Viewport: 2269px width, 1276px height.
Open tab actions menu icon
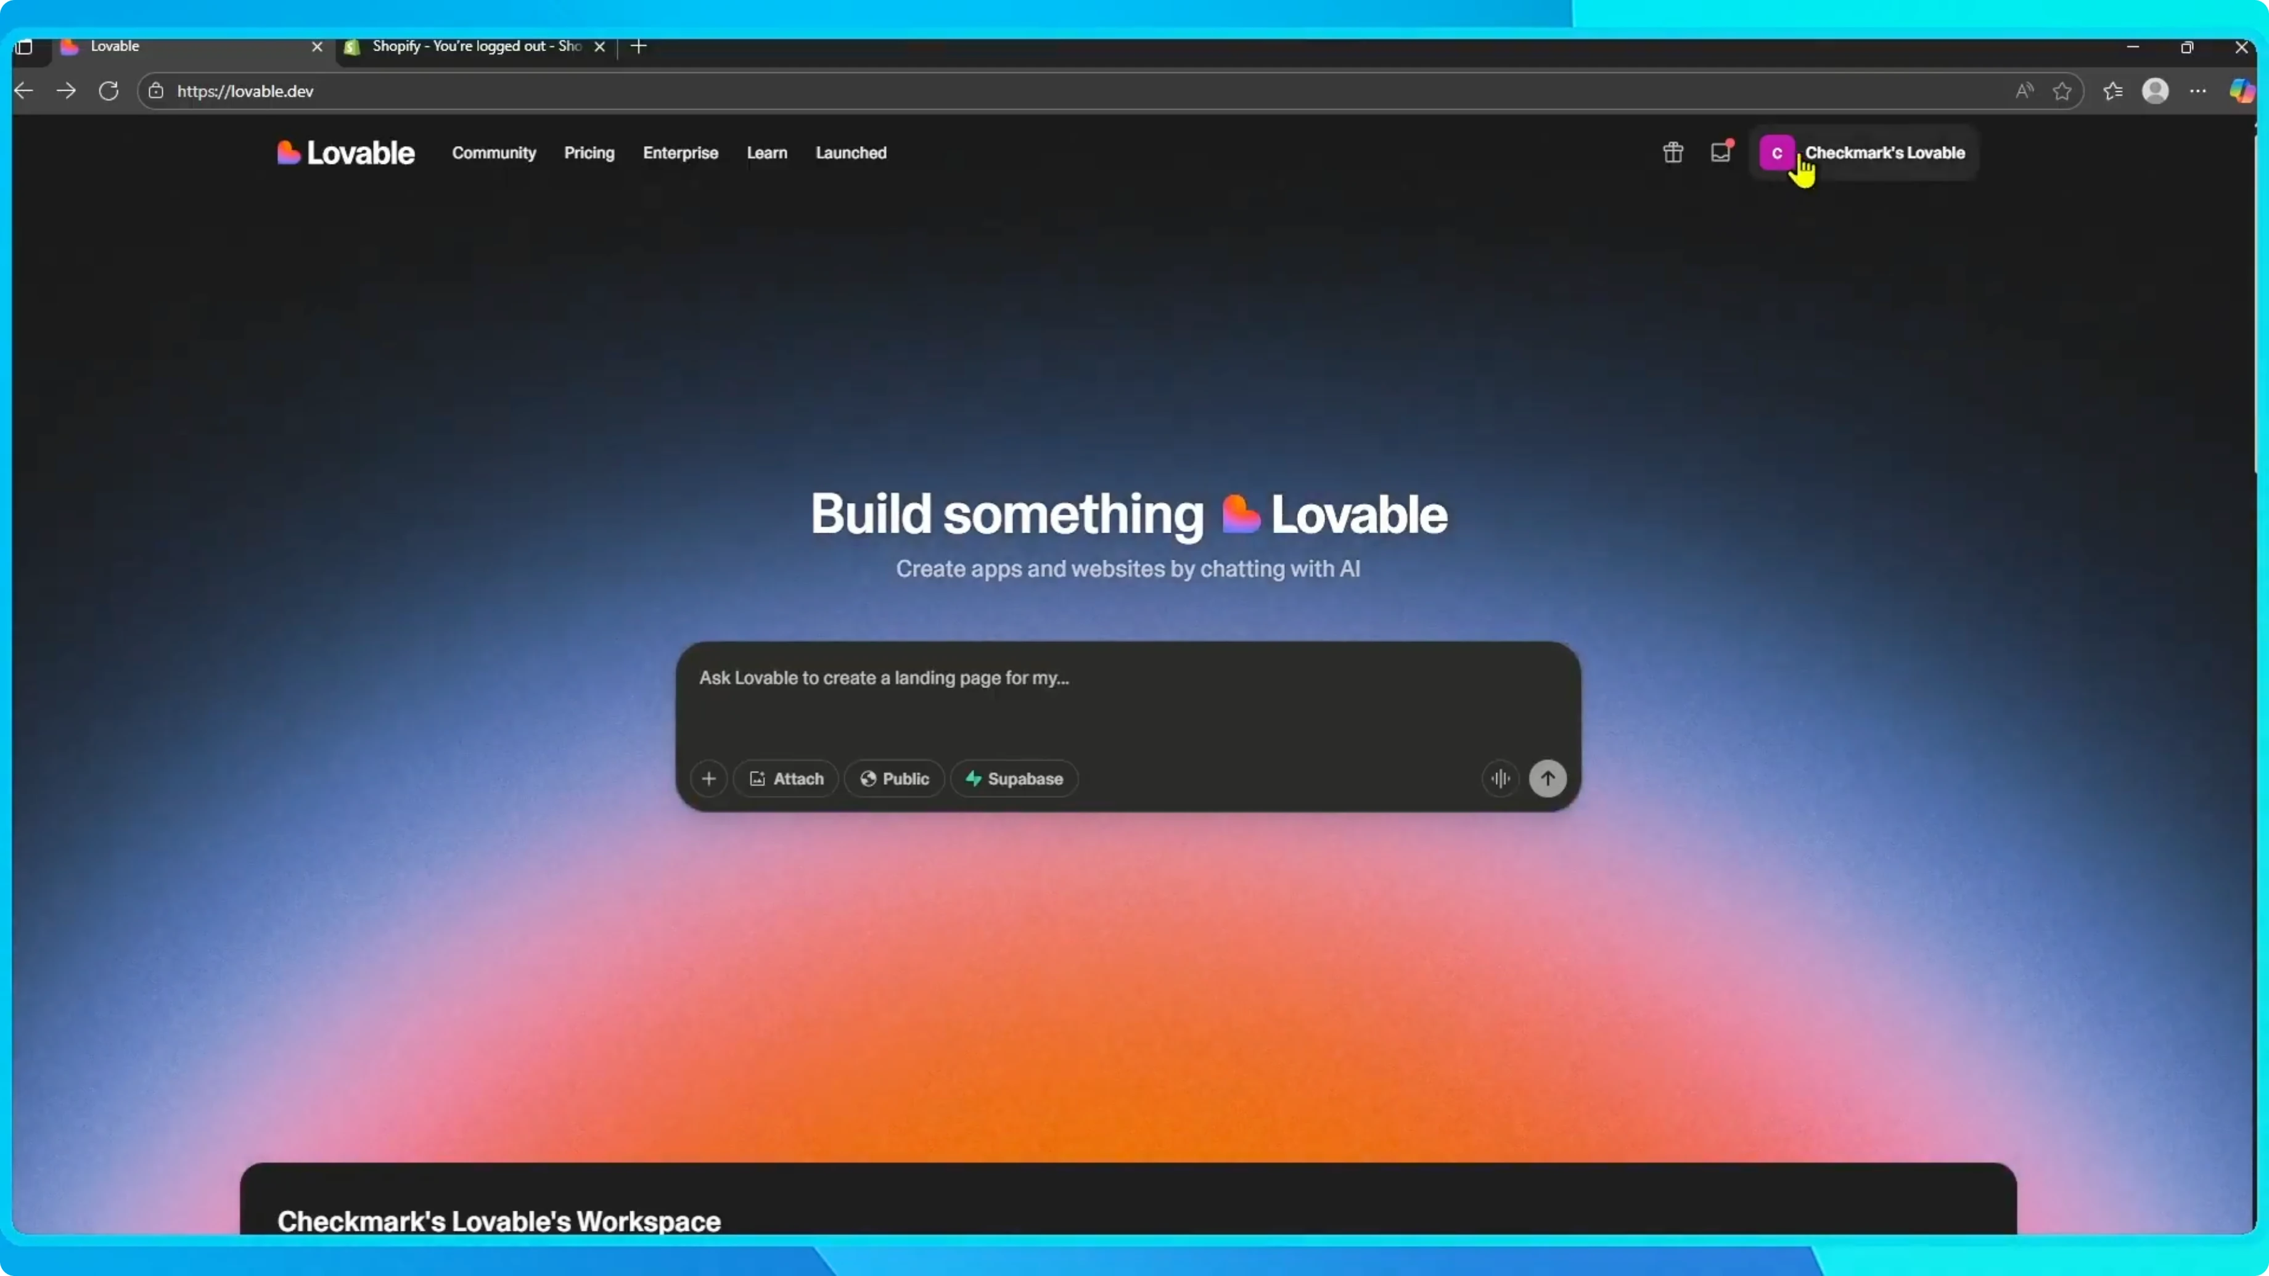point(25,47)
